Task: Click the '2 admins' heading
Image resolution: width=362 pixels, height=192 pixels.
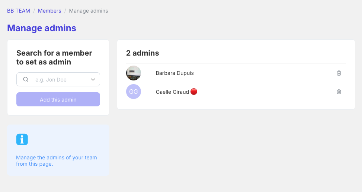Action: click(x=142, y=53)
